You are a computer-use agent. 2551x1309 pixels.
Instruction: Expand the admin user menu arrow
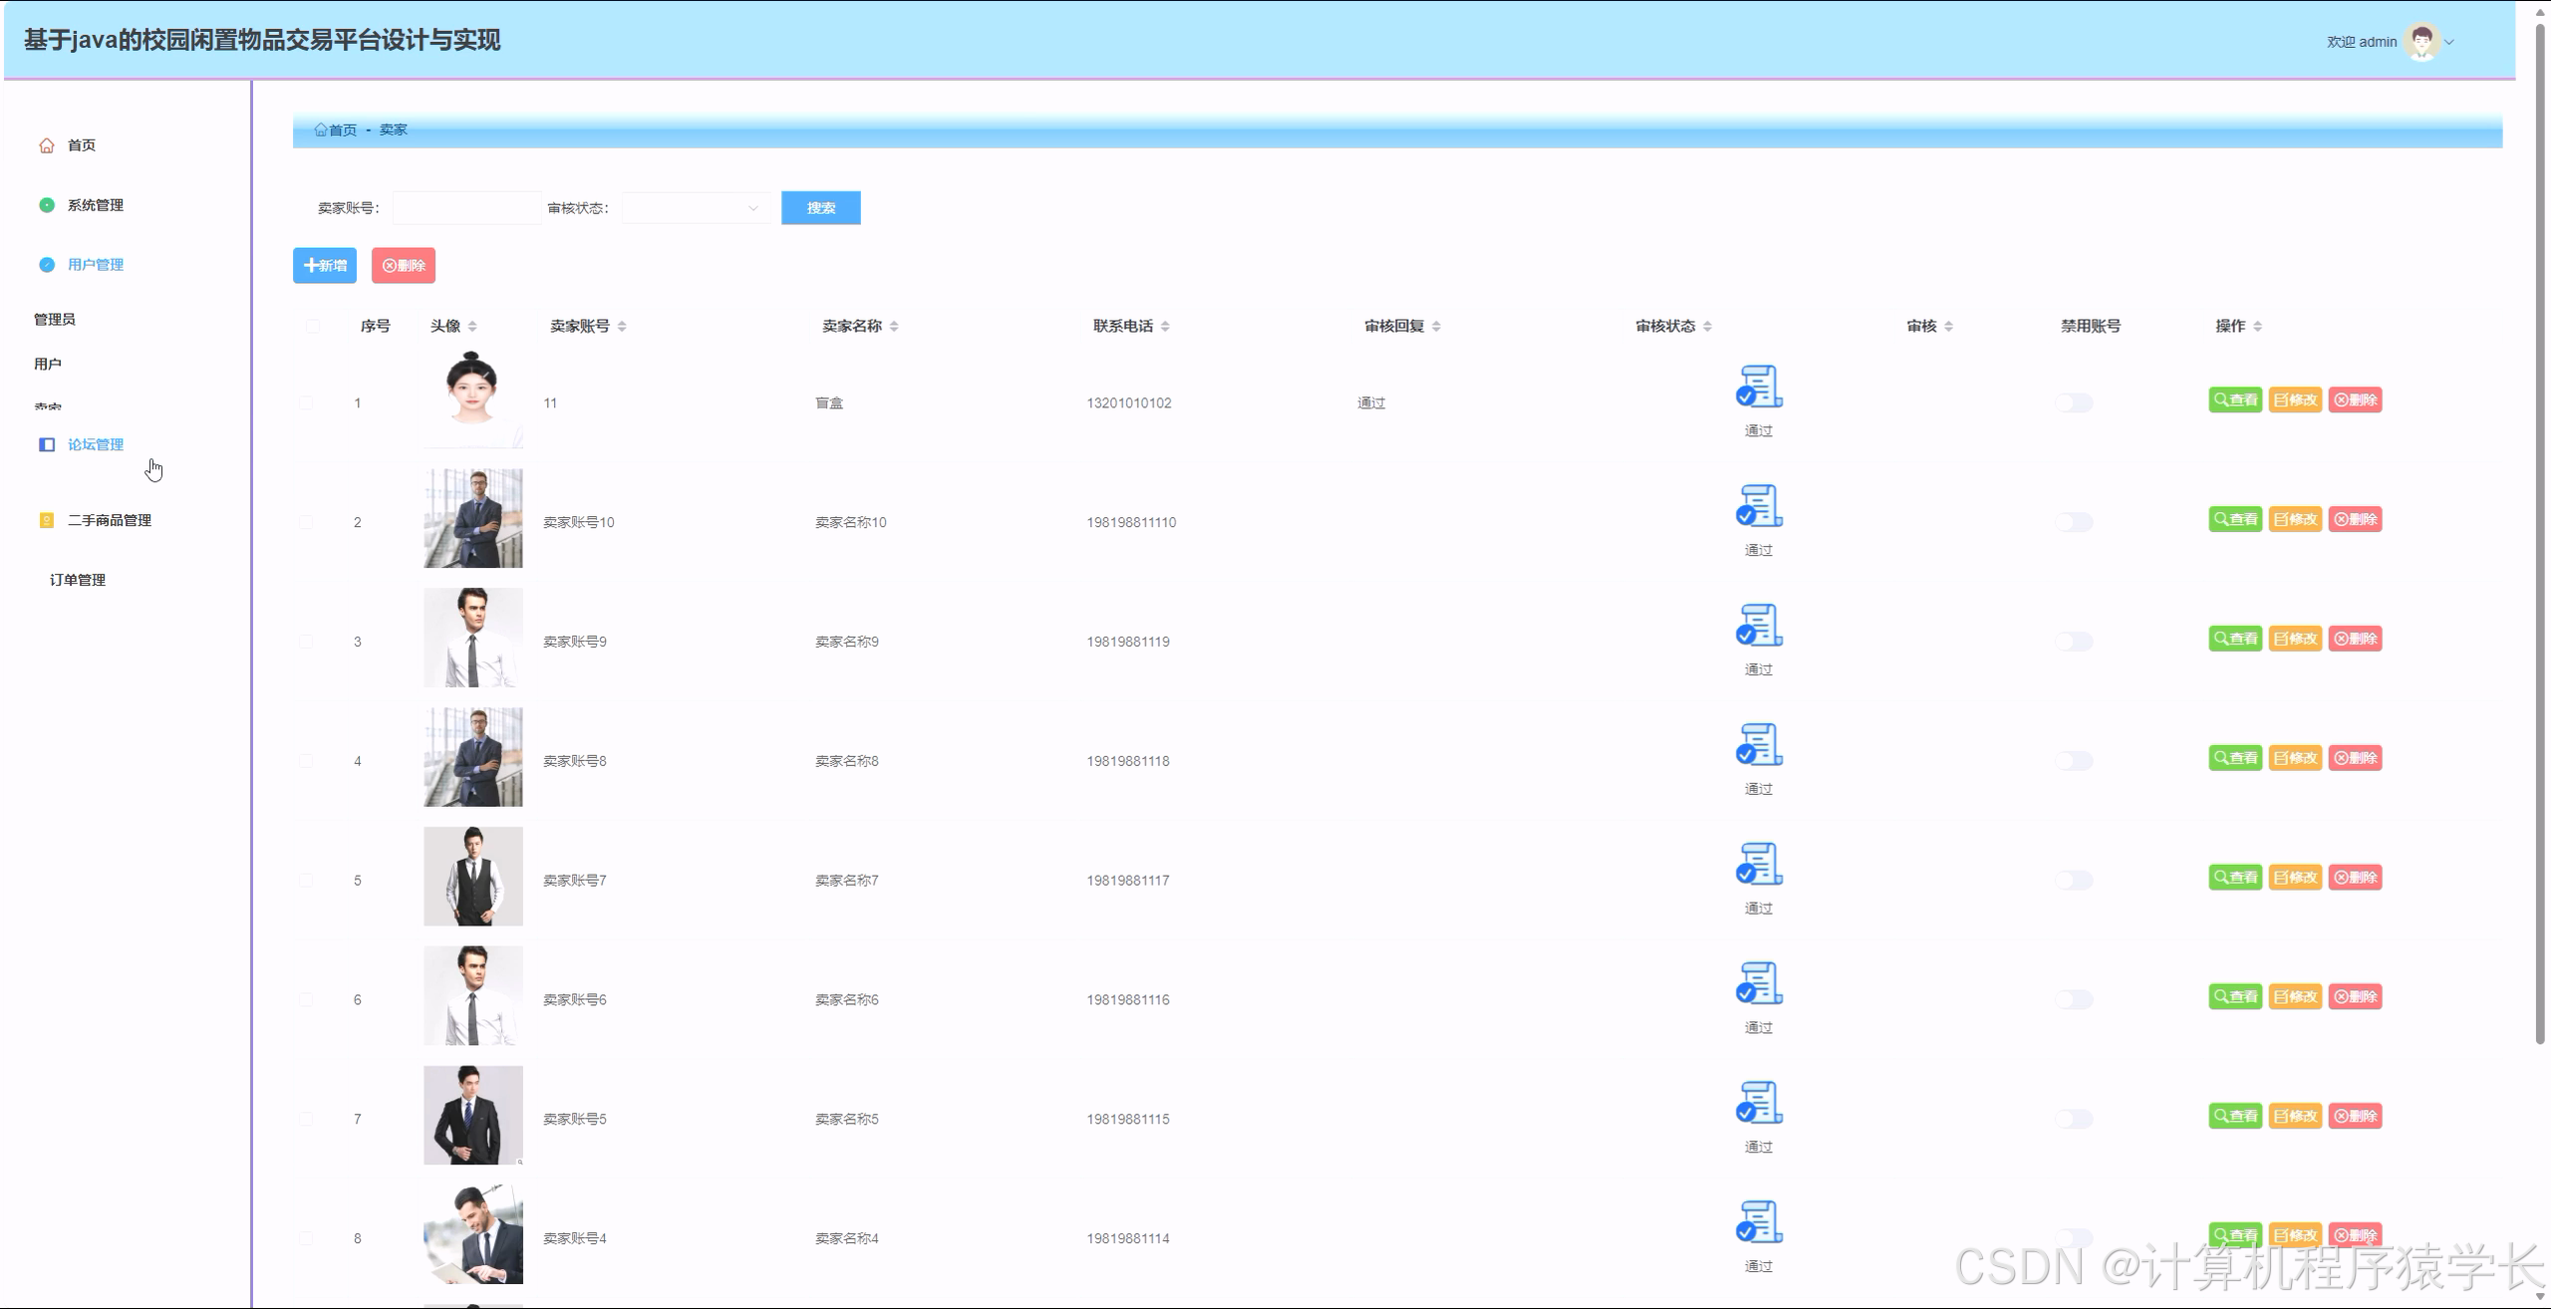click(2449, 42)
